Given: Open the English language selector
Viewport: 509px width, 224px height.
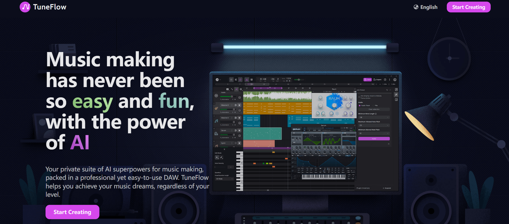Looking at the screenshot, I should coord(426,7).
